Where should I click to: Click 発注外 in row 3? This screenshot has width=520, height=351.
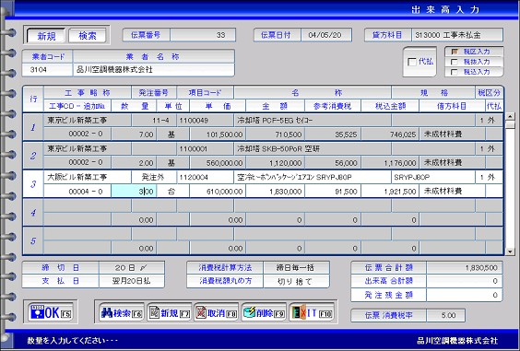[154, 177]
